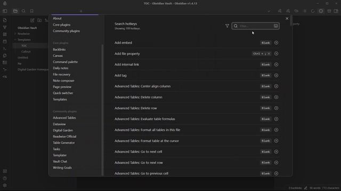Add hotkey for Format all tables in this file
This screenshot has height=191, width=341.
[276, 130]
